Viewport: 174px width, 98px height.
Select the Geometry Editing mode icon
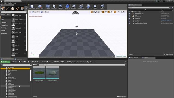point(22,8)
